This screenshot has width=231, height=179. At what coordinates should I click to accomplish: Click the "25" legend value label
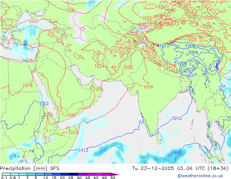[71, 178]
